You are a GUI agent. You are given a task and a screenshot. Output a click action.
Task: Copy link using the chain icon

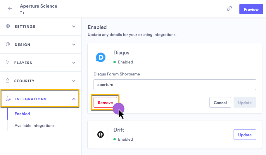coord(229,8)
